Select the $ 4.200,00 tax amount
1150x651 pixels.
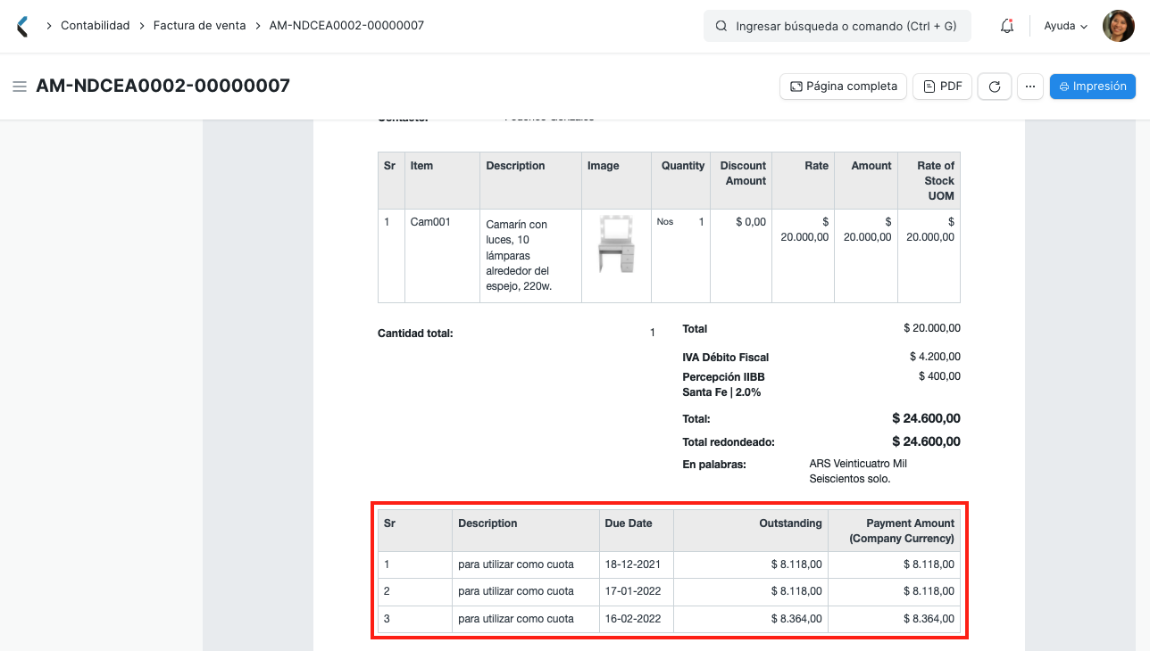(935, 357)
